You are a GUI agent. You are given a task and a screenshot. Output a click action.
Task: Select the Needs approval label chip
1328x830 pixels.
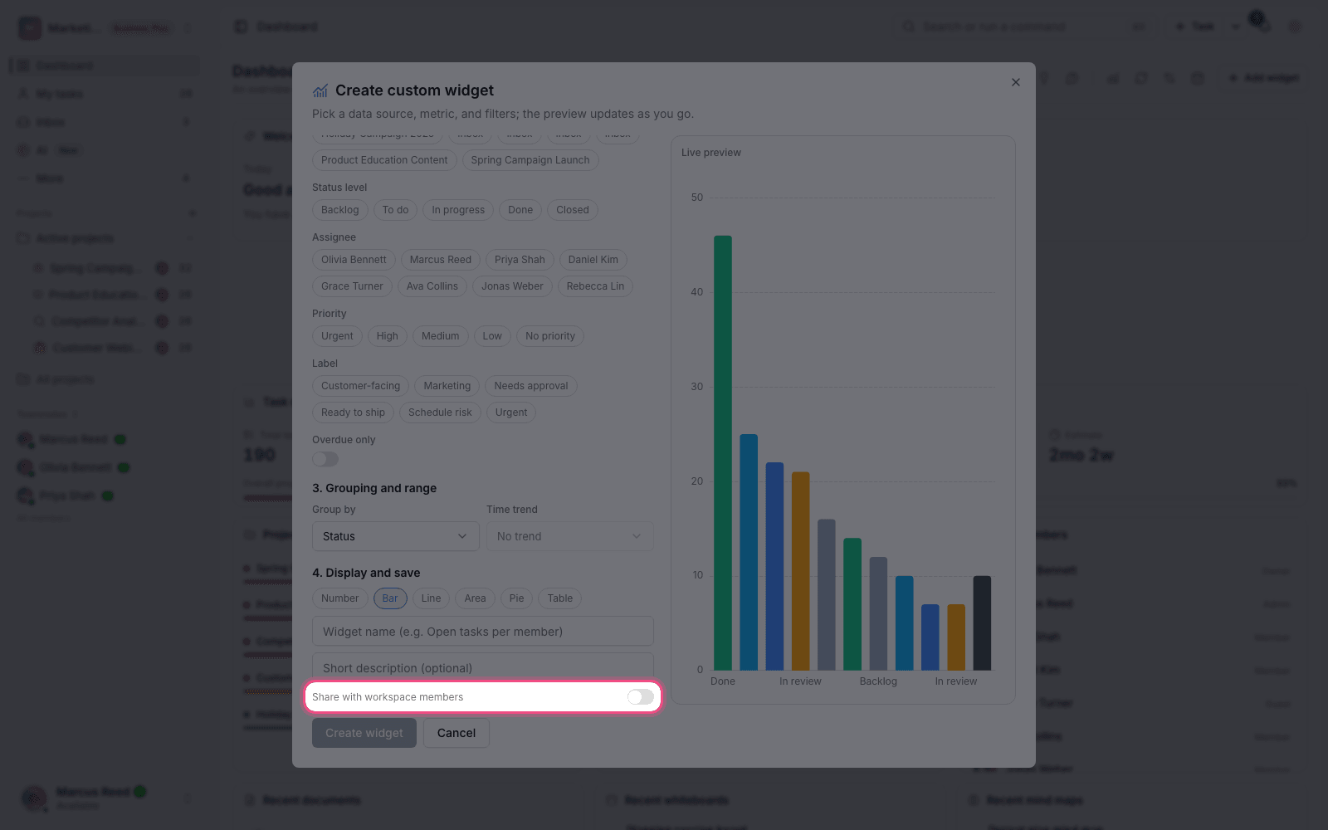pyautogui.click(x=531, y=386)
